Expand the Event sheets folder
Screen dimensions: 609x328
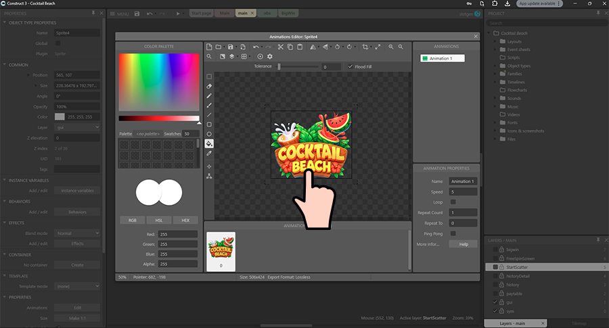(495, 49)
